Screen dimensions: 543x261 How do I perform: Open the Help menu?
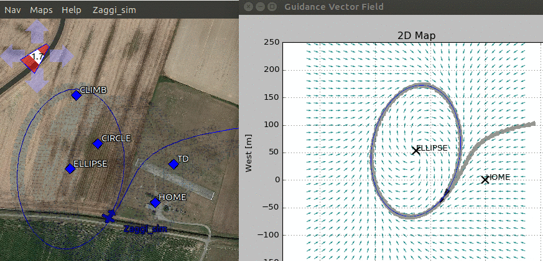tap(72, 10)
